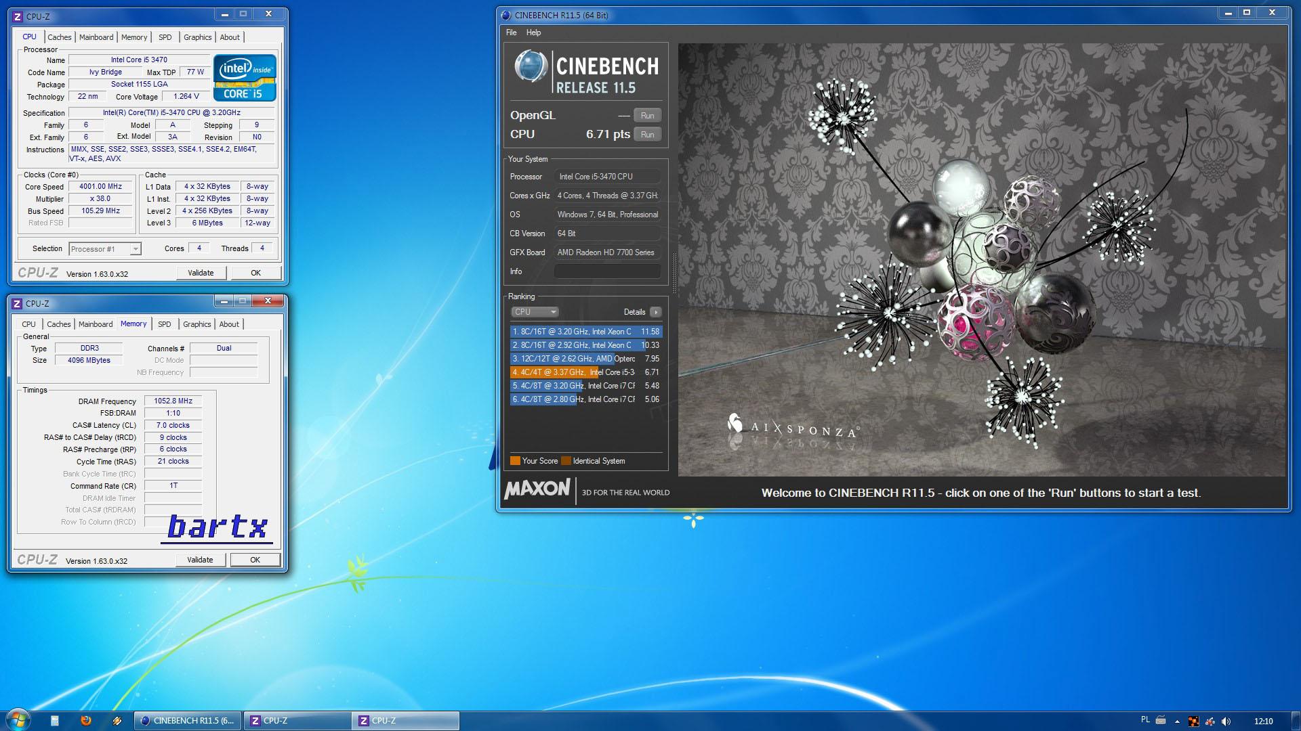The height and width of the screenshot is (731, 1301).
Task: Click the bottom CPU-Z window title icon
Action: point(18,303)
